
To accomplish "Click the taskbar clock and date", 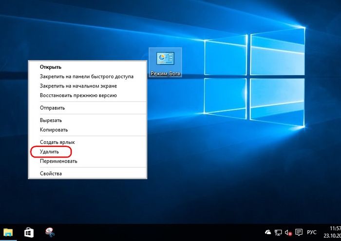I will pyautogui.click(x=334, y=232).
